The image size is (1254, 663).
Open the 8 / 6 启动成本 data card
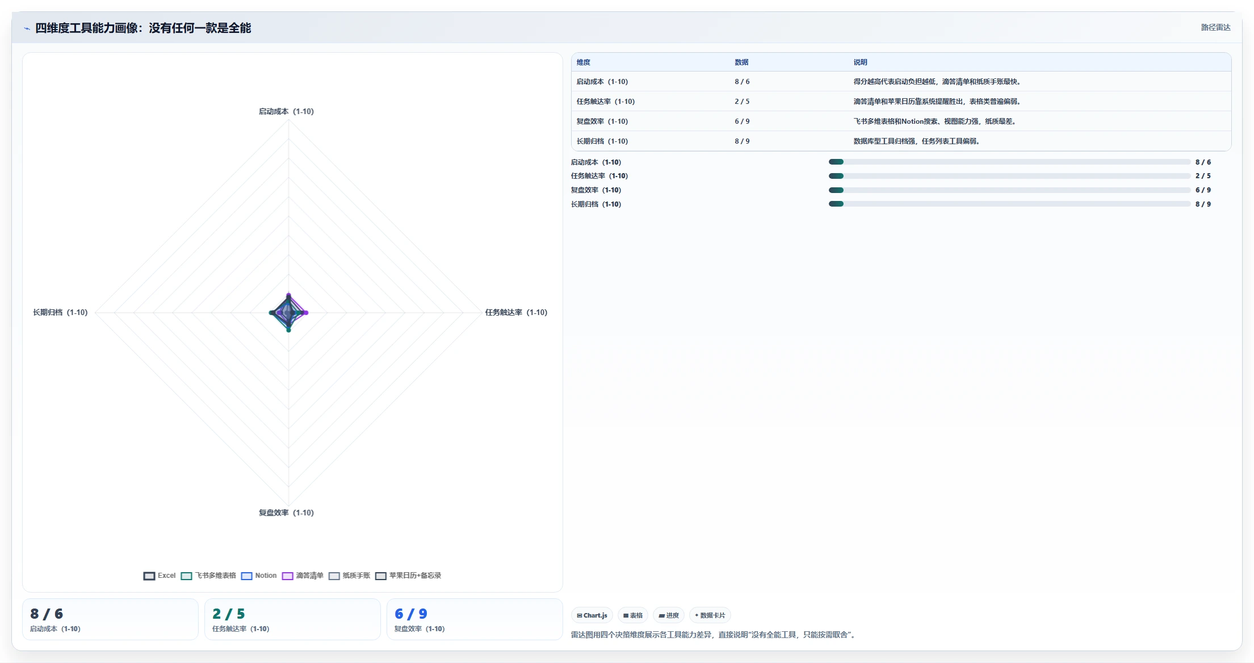[110, 619]
